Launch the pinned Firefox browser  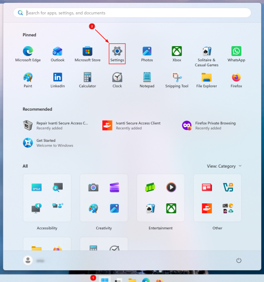tap(236, 80)
